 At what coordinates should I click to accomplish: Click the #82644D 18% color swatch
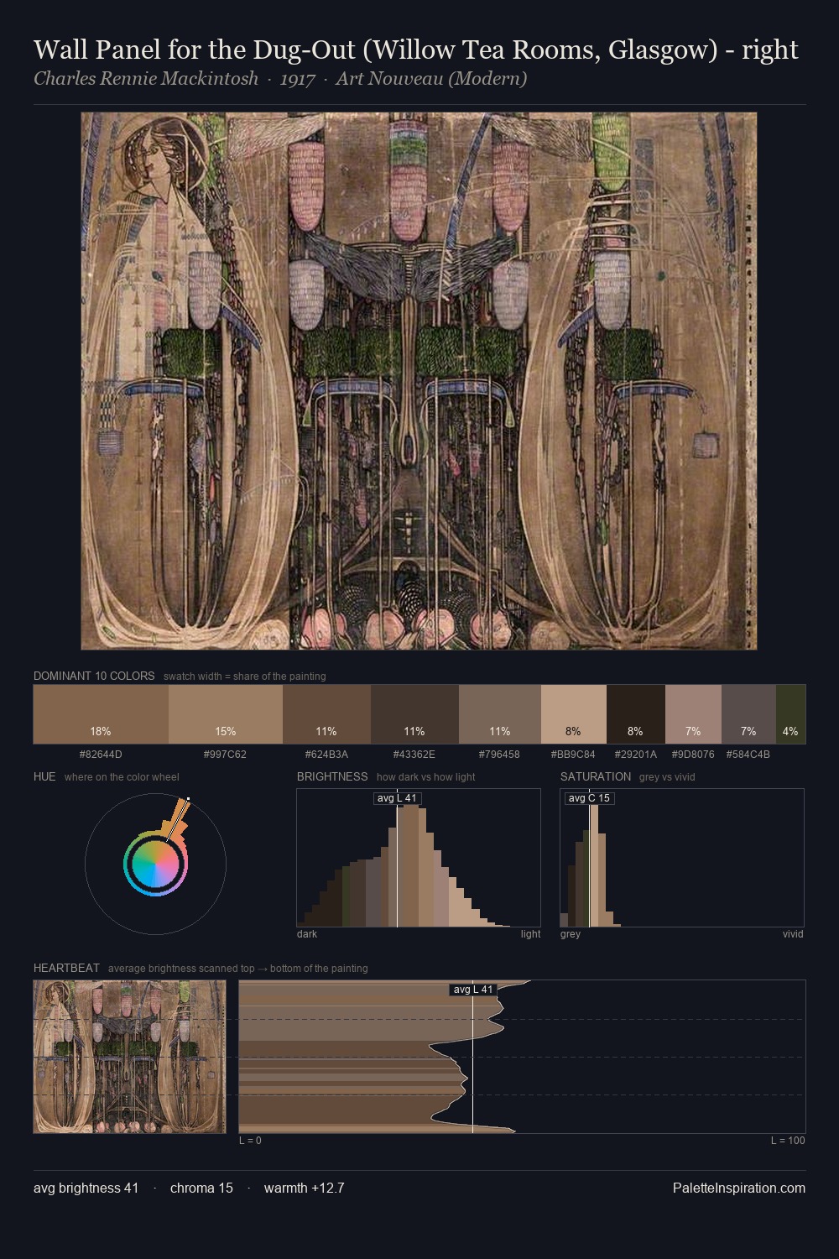coord(101,714)
